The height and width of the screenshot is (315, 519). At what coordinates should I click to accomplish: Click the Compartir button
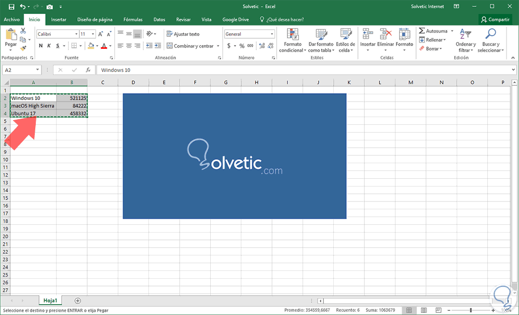[495, 20]
